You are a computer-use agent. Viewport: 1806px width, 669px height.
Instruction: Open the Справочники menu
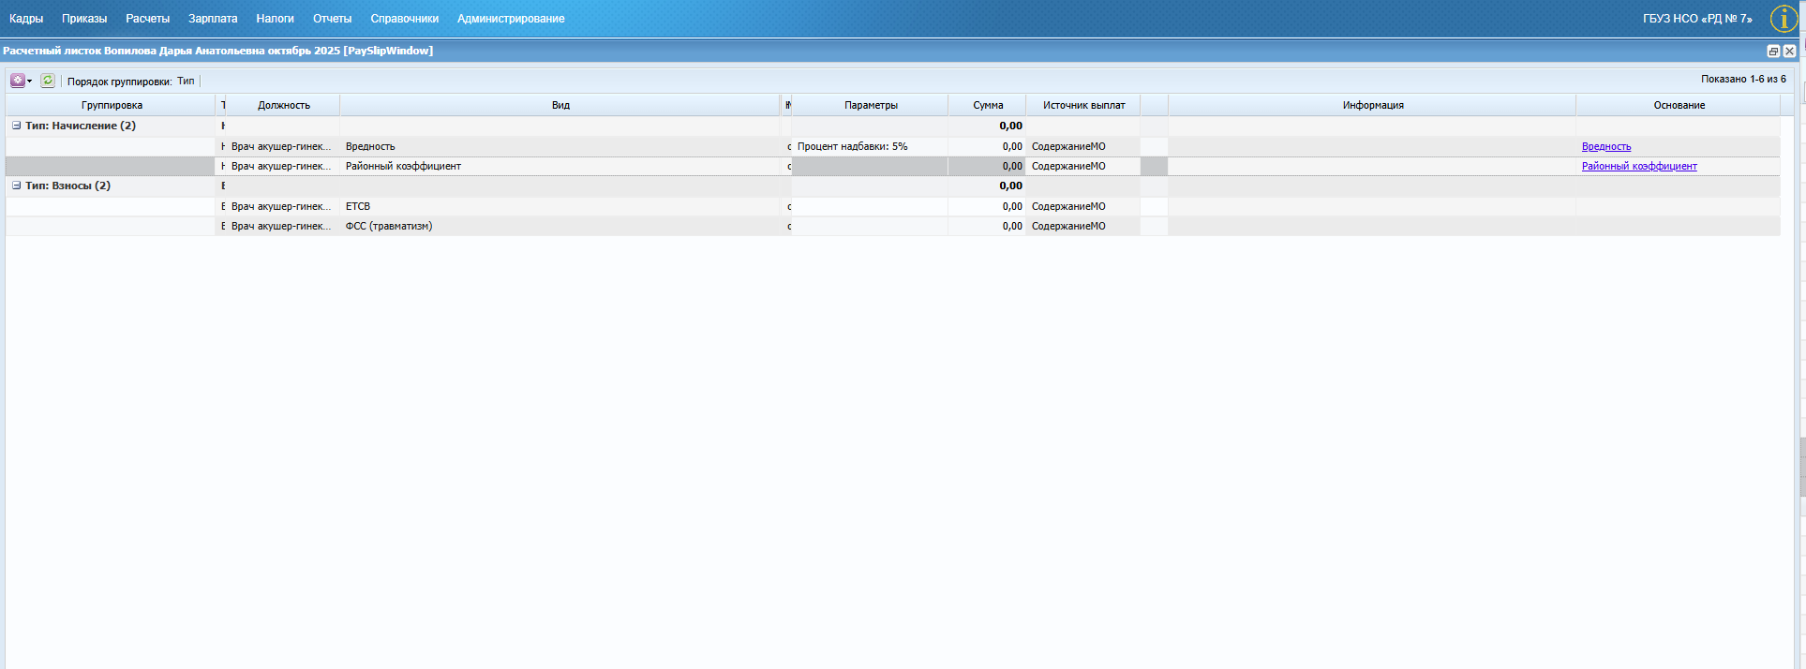click(x=405, y=19)
